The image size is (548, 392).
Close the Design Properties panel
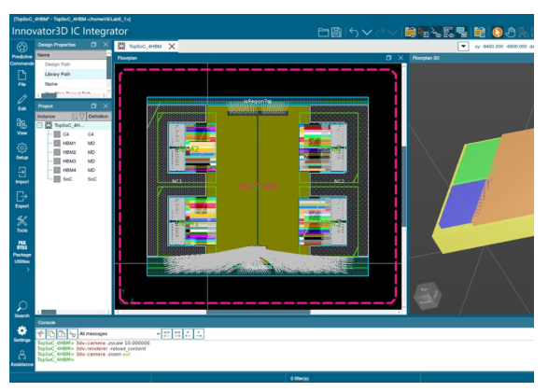click(105, 45)
